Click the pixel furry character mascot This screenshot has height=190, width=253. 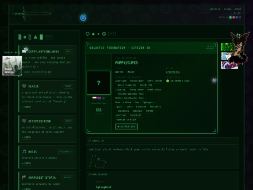tap(239, 48)
